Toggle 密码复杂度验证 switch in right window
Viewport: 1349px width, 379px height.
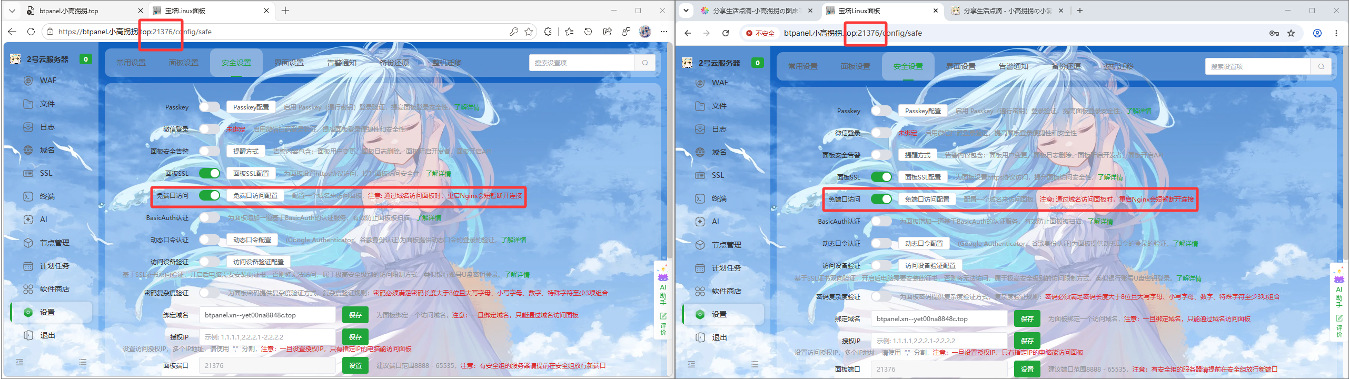pyautogui.click(x=881, y=296)
